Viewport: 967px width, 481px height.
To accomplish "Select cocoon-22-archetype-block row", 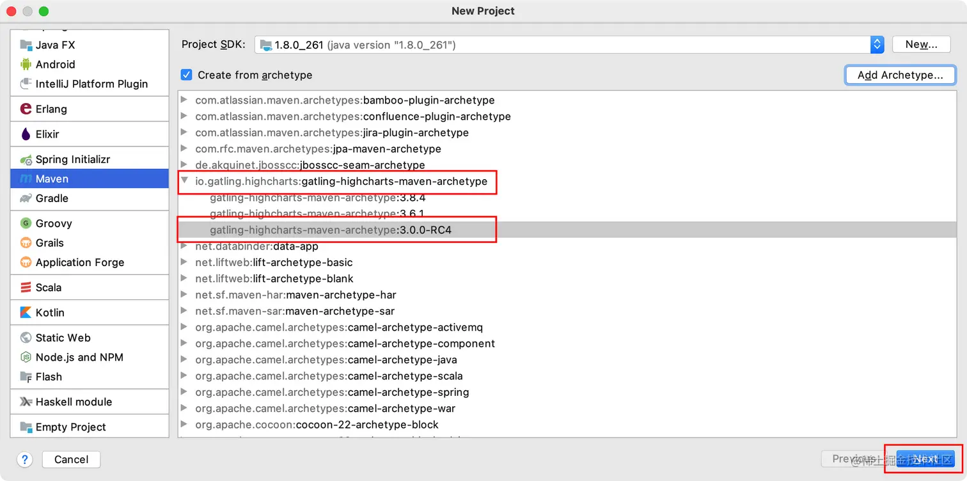I will tap(567, 425).
